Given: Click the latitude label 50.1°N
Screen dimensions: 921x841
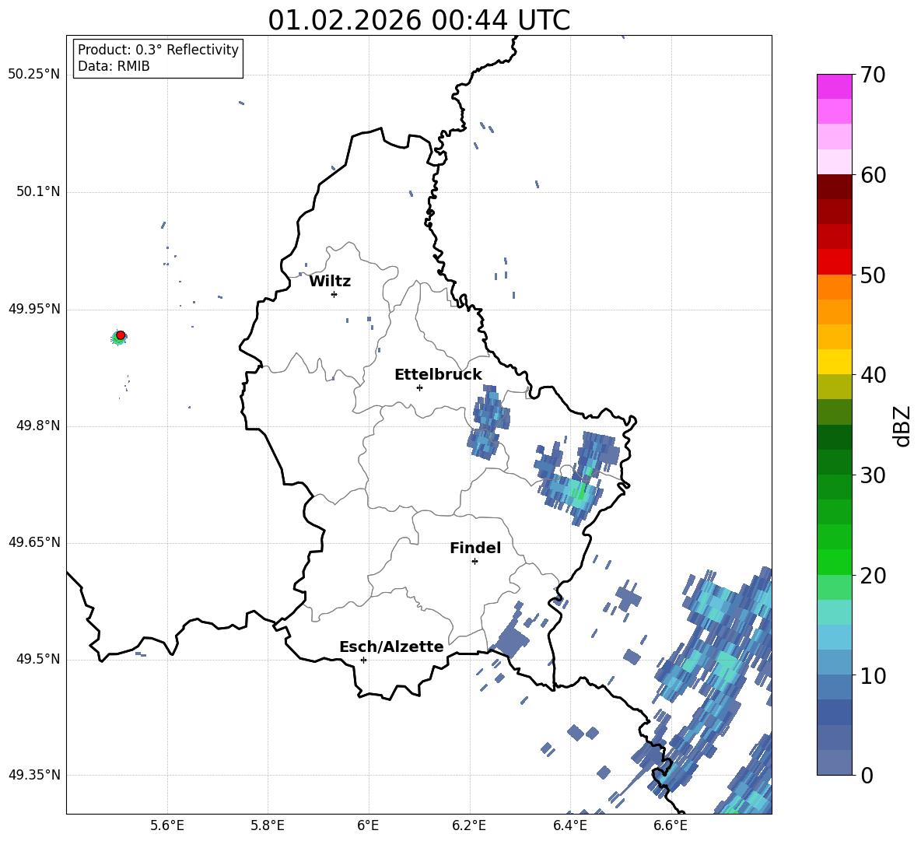Looking at the screenshot, I should coord(38,191).
